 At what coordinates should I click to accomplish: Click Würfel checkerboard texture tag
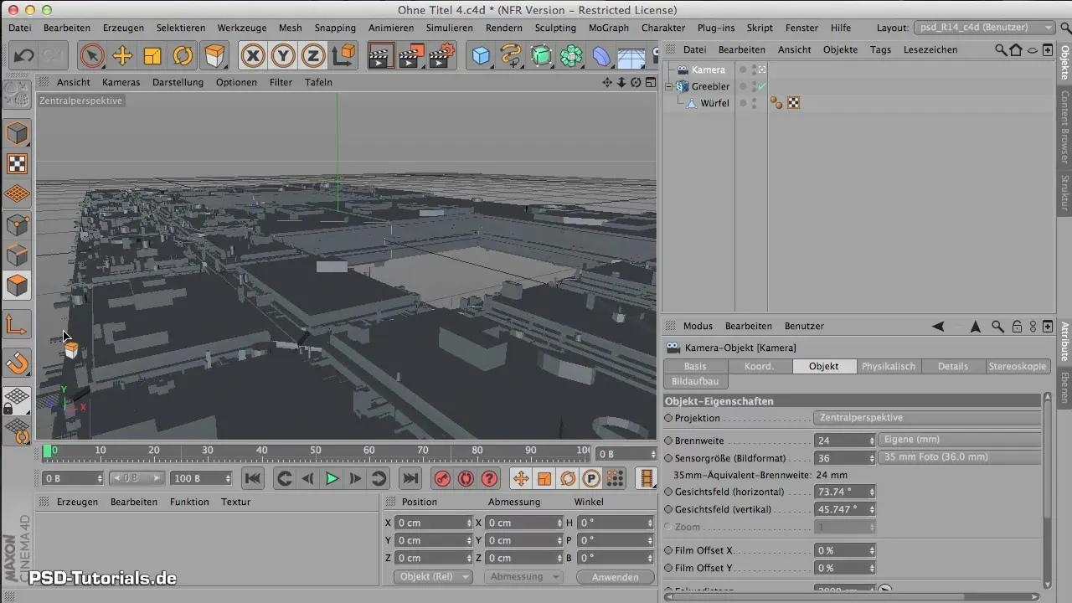[x=793, y=103]
